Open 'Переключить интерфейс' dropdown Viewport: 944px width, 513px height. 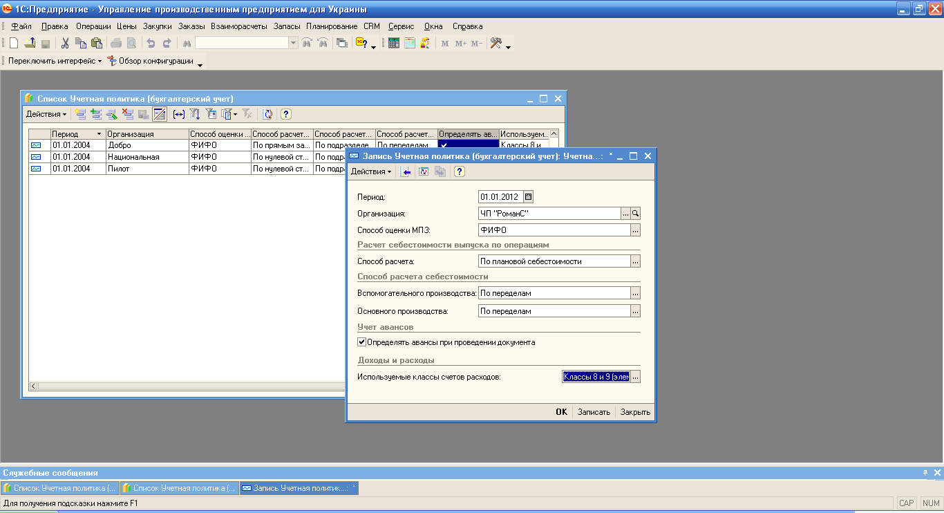55,61
